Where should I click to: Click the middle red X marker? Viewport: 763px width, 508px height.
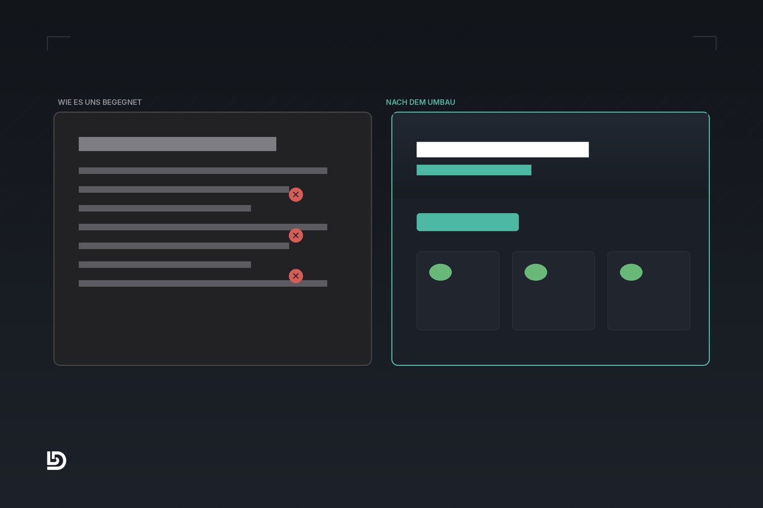point(296,235)
